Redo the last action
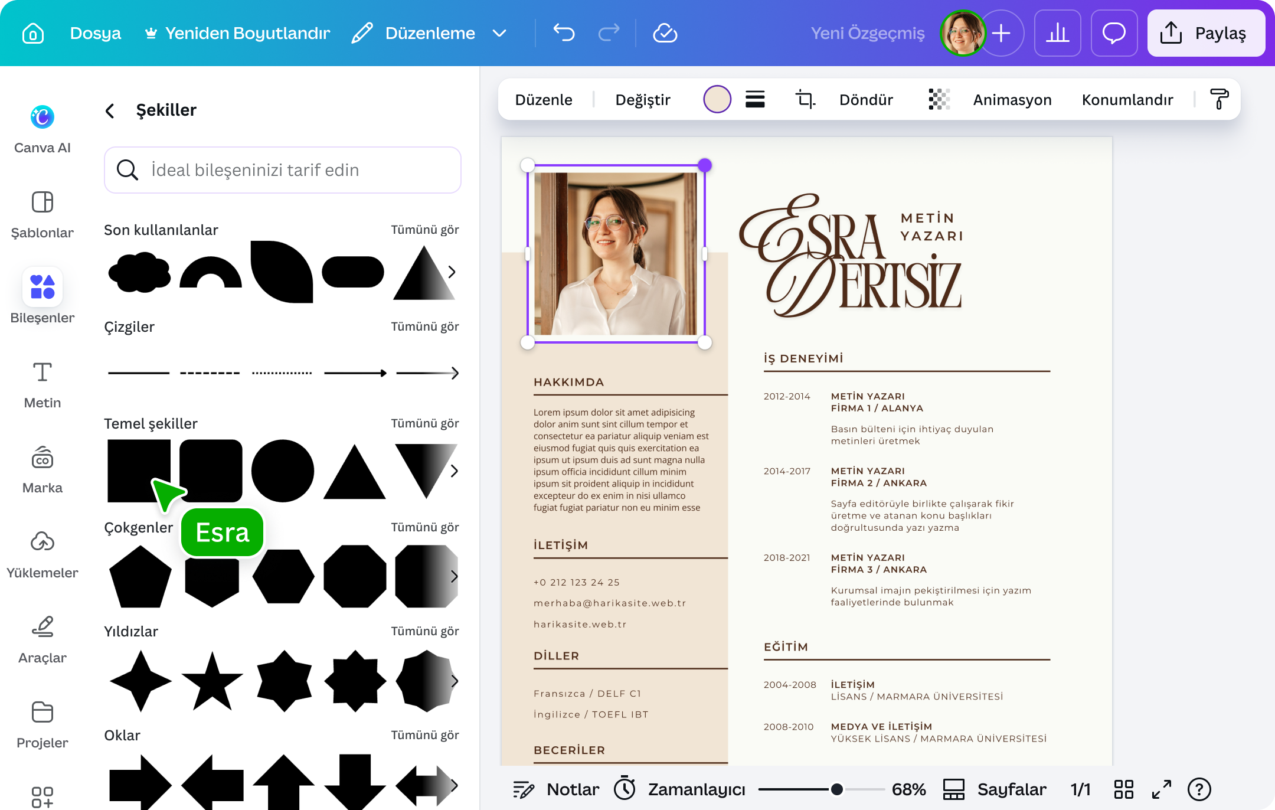 (609, 33)
